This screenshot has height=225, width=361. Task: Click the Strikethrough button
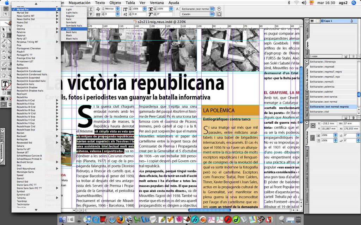click(x=91, y=14)
